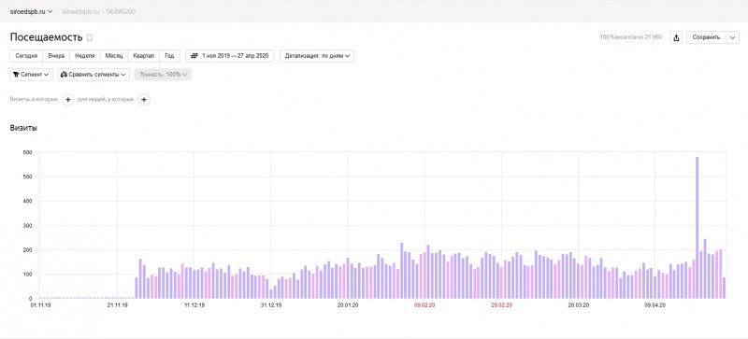Add a condition for people with plus

[x=144, y=100]
